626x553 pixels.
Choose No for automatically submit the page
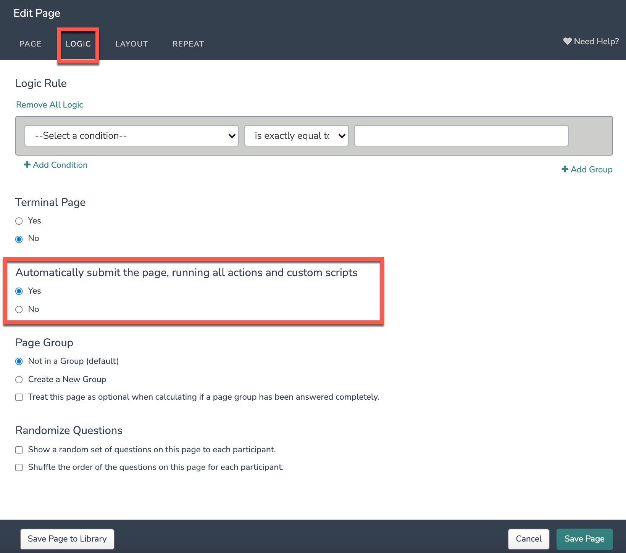(x=19, y=309)
